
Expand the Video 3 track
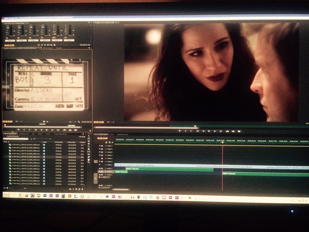(x=106, y=158)
